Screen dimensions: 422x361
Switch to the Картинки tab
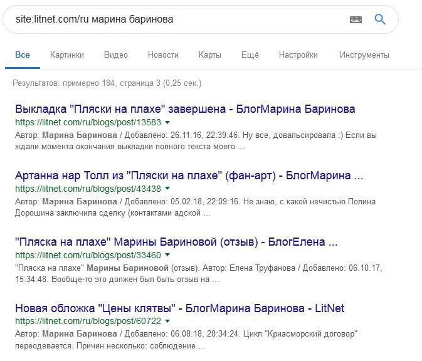[x=67, y=55]
